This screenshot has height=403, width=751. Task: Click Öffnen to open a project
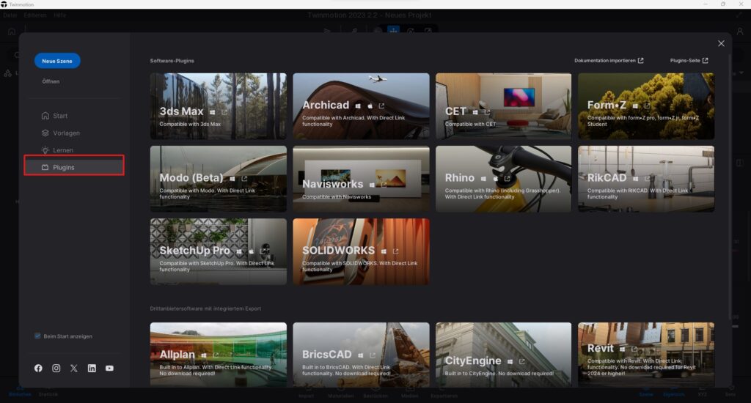coord(51,81)
